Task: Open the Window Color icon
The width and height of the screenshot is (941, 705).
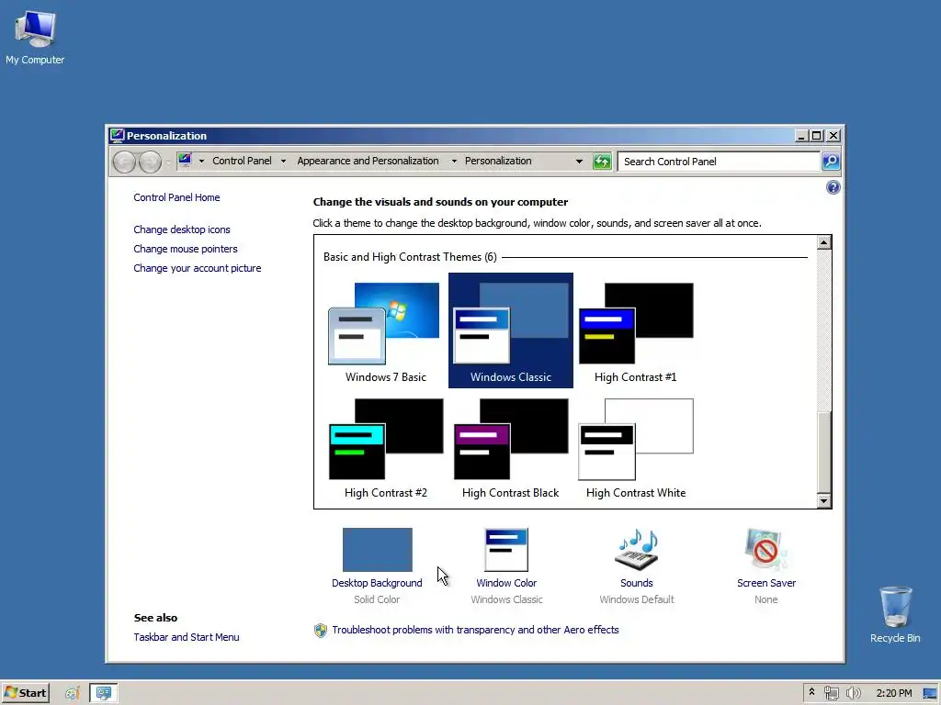Action: point(506,550)
